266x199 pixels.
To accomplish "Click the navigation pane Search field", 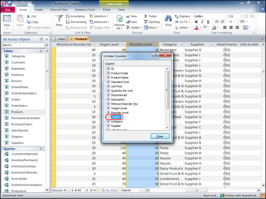I will (x=23, y=45).
